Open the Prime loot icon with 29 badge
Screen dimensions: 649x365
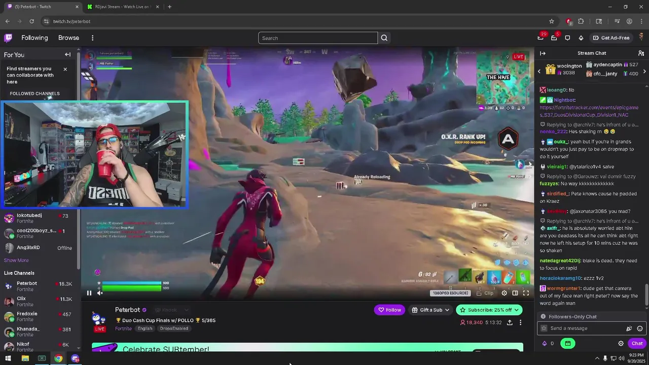pyautogui.click(x=540, y=38)
